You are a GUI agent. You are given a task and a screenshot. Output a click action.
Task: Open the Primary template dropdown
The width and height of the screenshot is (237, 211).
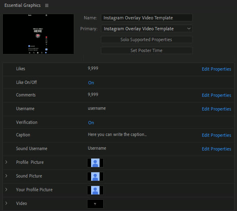point(147,29)
